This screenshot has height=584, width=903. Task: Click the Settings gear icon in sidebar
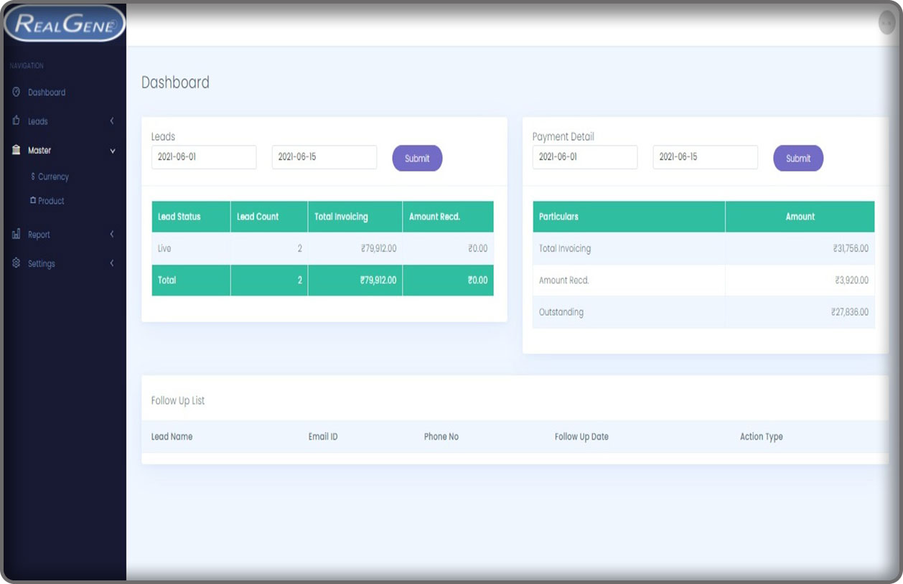[17, 263]
